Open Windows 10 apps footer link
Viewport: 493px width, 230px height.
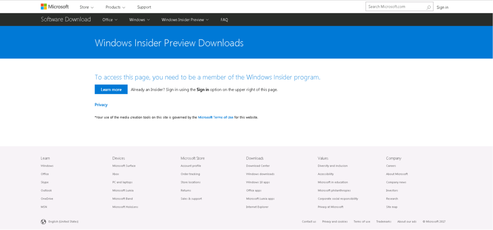pyautogui.click(x=258, y=182)
